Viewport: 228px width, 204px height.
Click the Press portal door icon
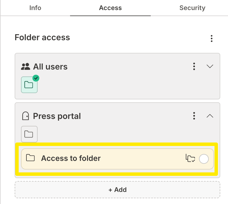click(x=26, y=116)
